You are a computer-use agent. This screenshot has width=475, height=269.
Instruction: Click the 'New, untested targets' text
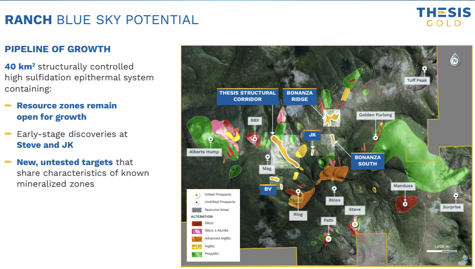tap(65, 163)
